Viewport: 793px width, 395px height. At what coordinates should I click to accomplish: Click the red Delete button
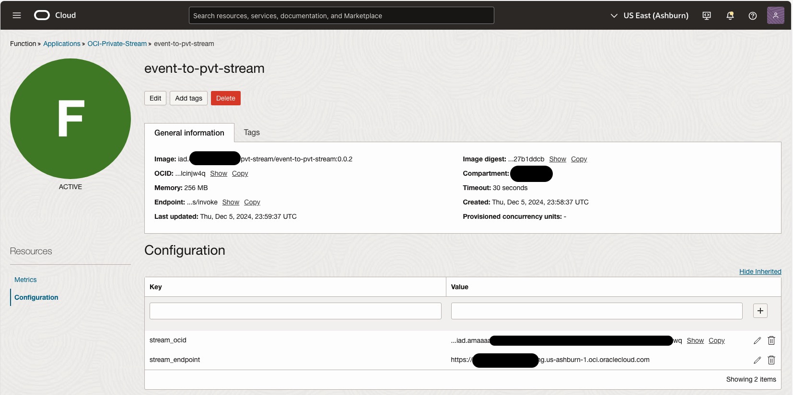pyautogui.click(x=226, y=98)
